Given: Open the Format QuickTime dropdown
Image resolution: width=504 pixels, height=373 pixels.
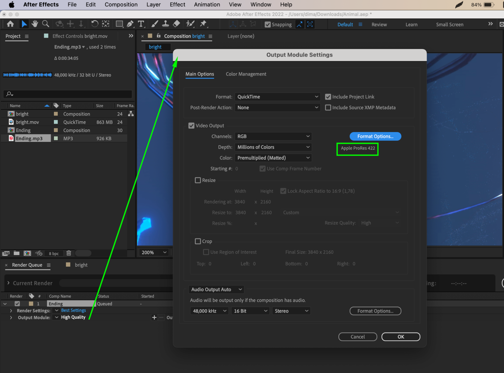Looking at the screenshot, I should click(x=277, y=97).
